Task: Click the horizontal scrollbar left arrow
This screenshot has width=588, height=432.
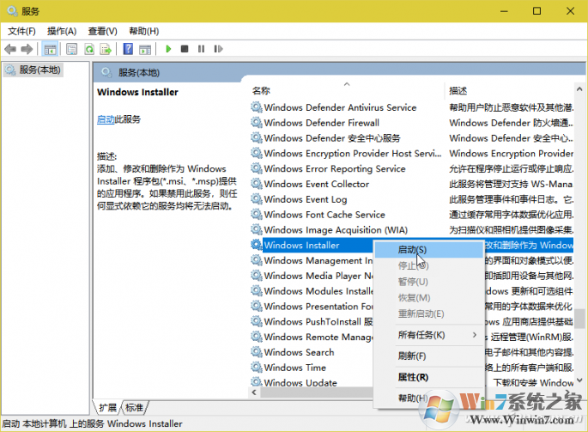Action: pyautogui.click(x=254, y=392)
